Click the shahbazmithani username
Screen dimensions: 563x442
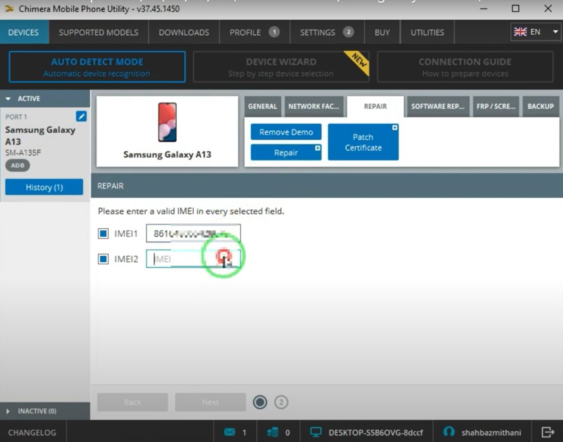[x=491, y=432]
